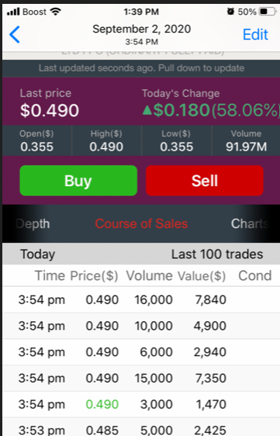This screenshot has width=280, height=436.
Task: Select the 16,000 volume trade row
Action: tap(141, 299)
